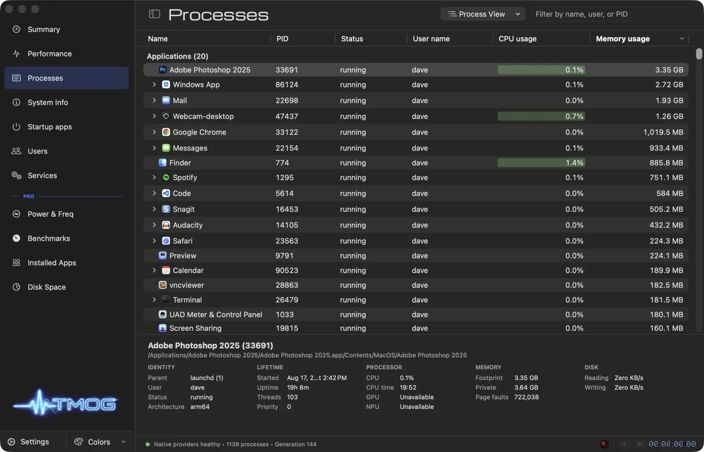Image resolution: width=704 pixels, height=452 pixels.
Task: Click the launchd (1) parent value
Action: click(x=207, y=378)
